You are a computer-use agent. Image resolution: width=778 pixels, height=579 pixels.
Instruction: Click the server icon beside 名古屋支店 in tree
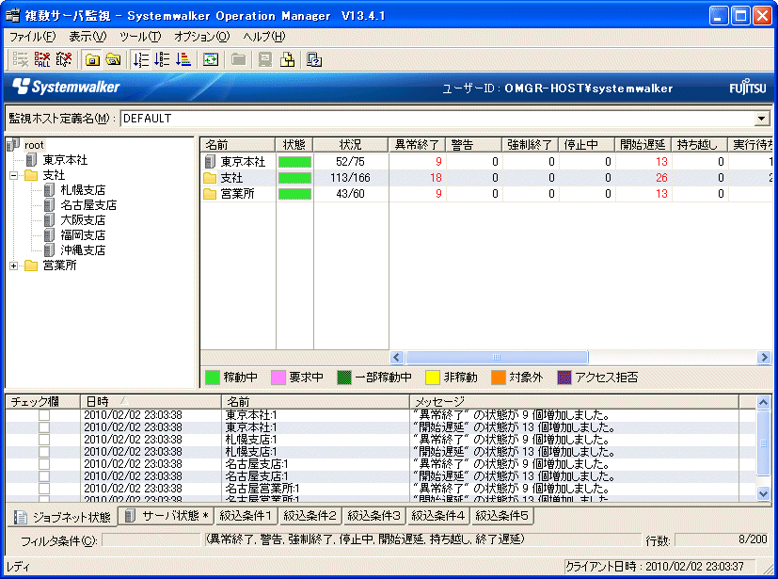click(x=49, y=205)
